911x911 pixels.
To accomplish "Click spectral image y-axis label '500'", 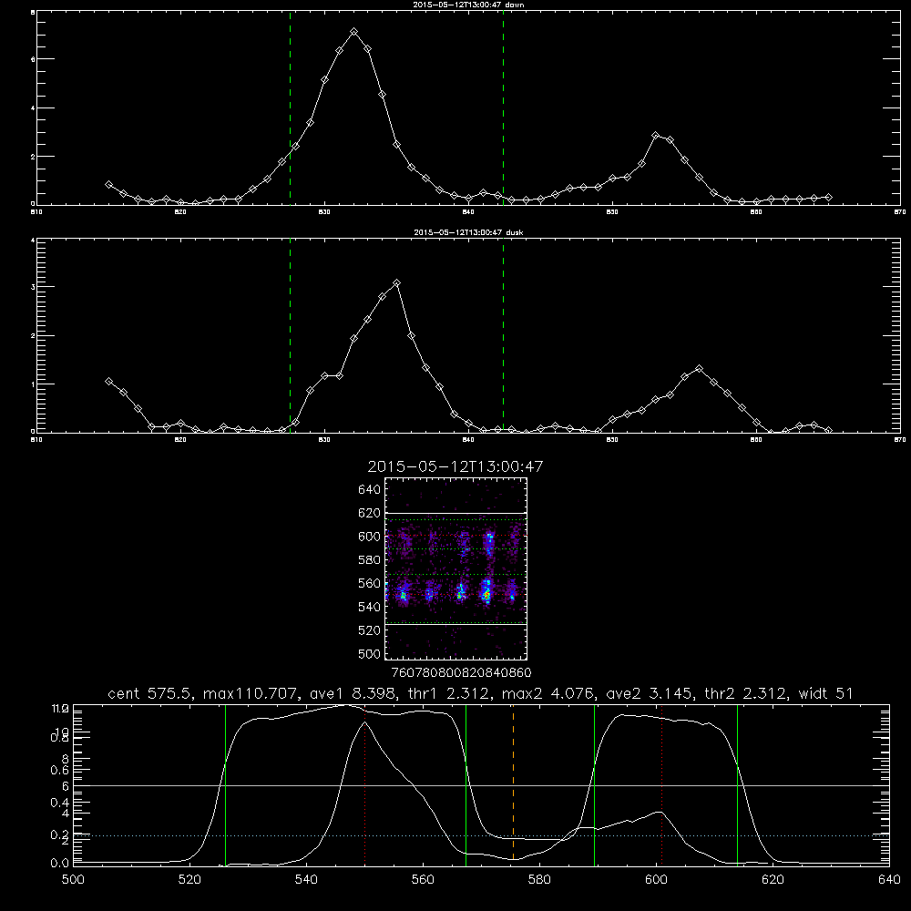I will click(x=370, y=653).
